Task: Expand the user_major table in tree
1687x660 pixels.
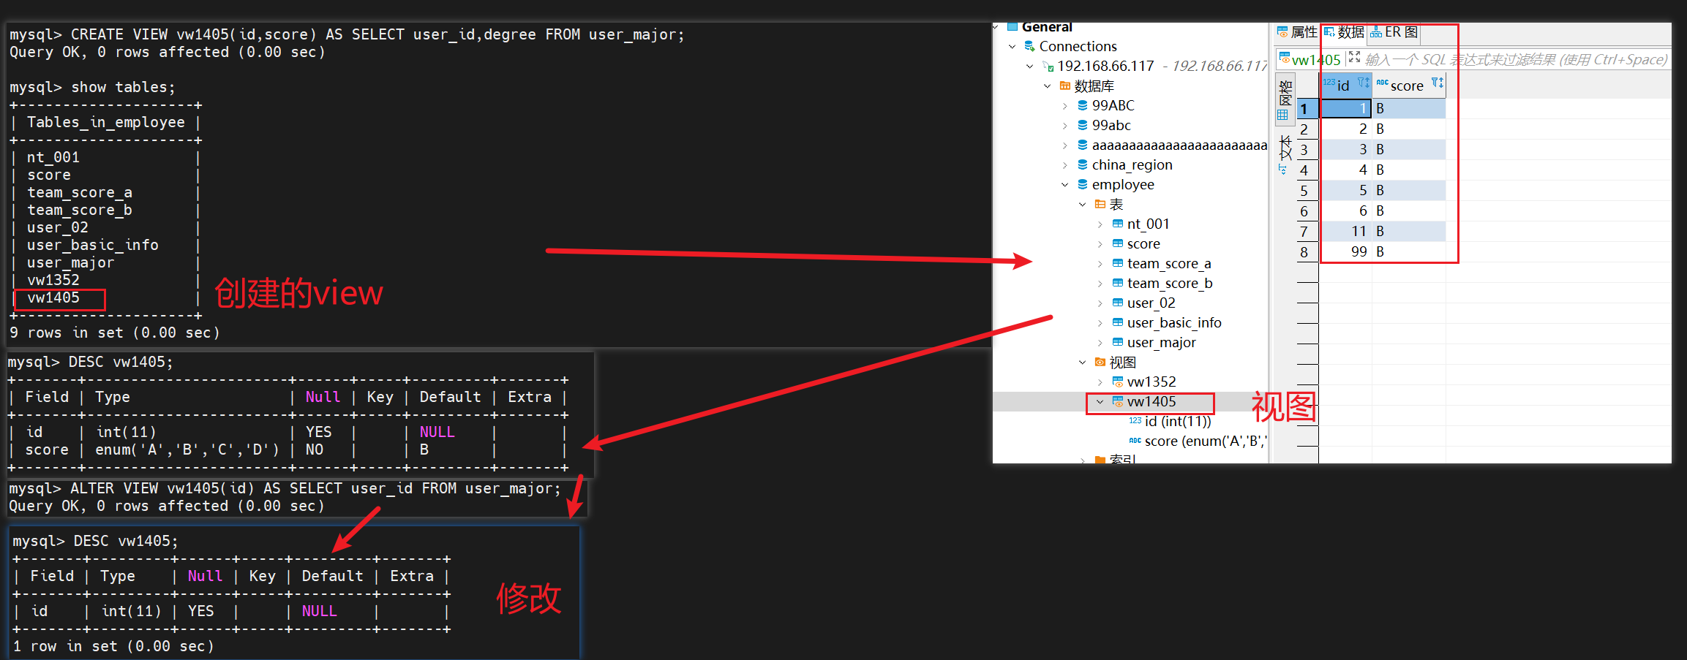Action: 1100,343
